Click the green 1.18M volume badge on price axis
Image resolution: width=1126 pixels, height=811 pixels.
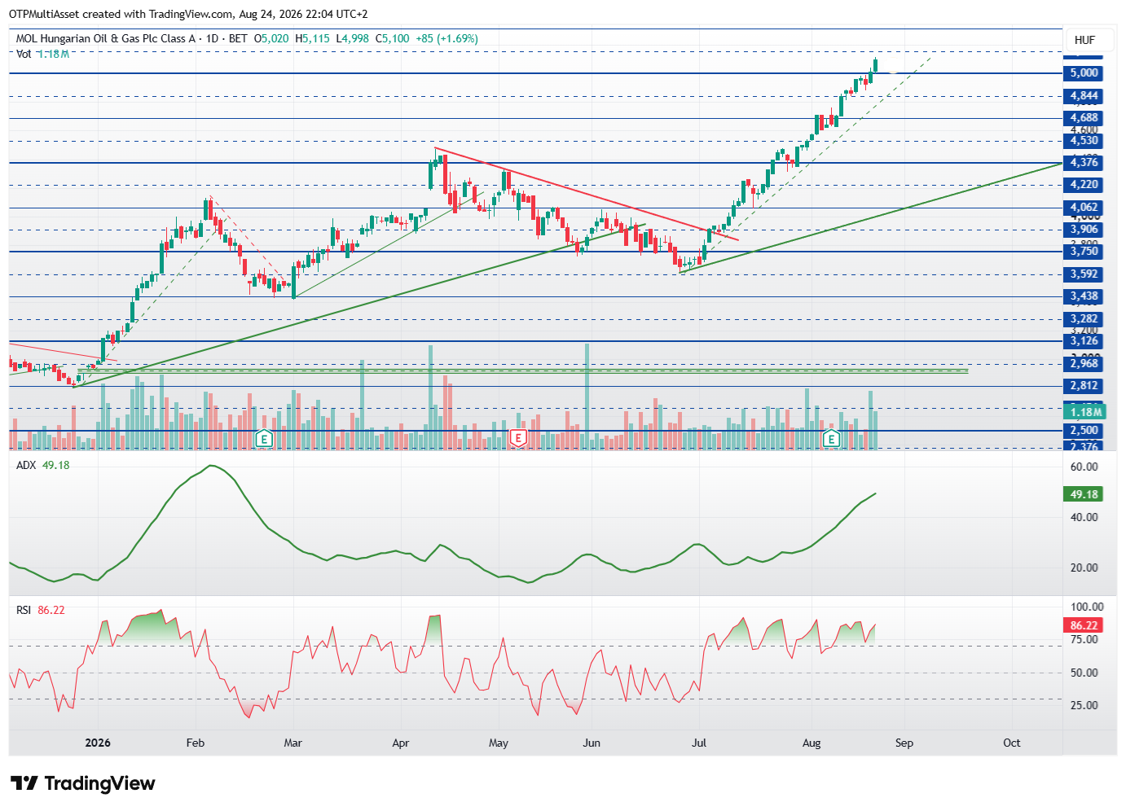pos(1084,412)
